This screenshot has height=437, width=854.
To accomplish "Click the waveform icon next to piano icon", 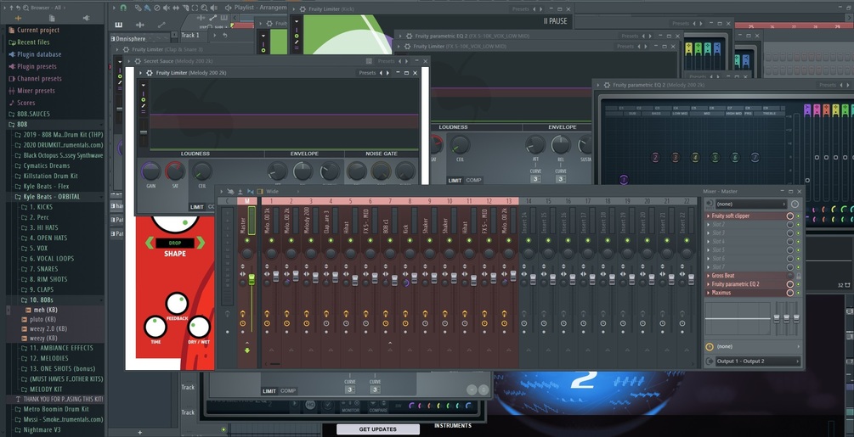I will click(140, 25).
